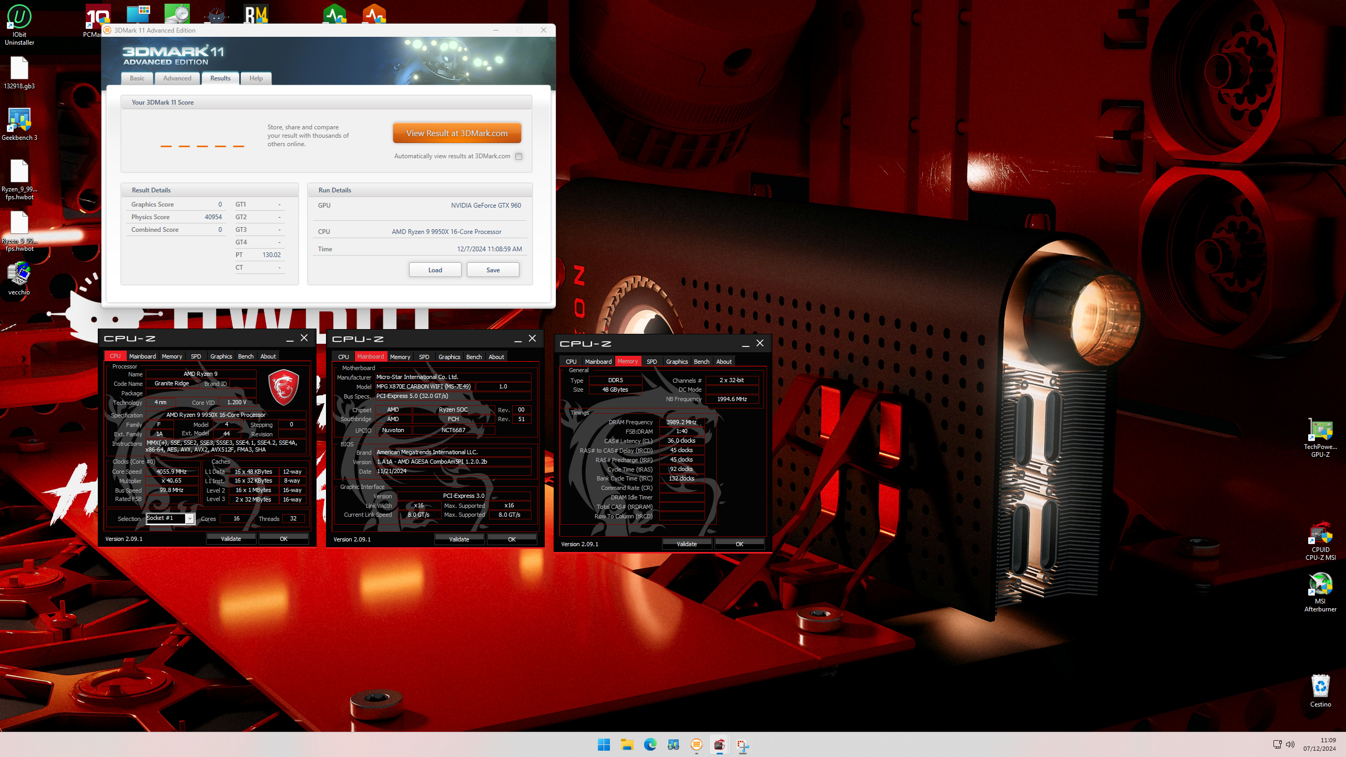This screenshot has width=1346, height=757.
Task: Open Microsoft Edge from the taskbar
Action: pos(650,744)
